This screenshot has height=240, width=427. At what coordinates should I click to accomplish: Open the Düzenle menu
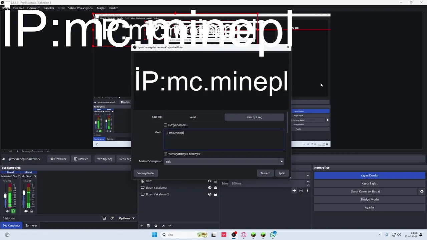coord(19,8)
